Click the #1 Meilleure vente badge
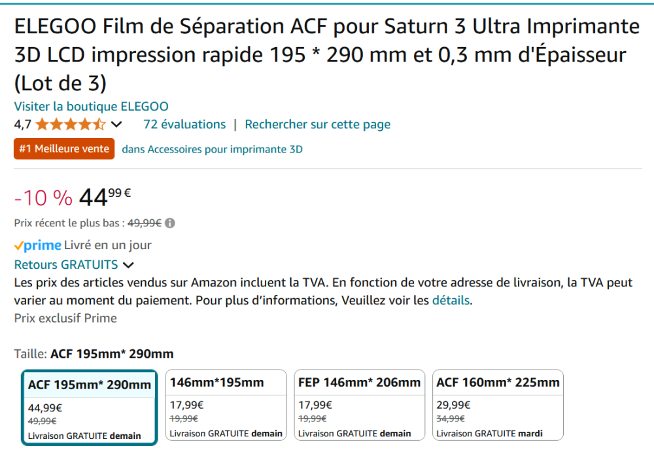The width and height of the screenshot is (654, 452). click(64, 149)
